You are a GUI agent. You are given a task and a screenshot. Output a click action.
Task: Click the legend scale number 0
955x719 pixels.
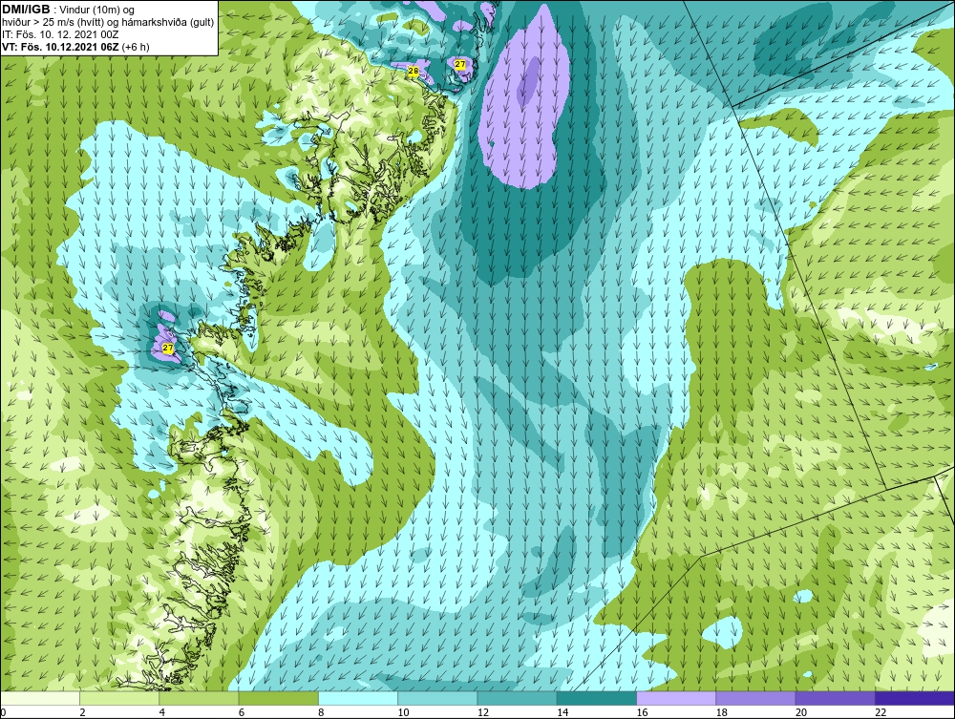click(x=3, y=712)
